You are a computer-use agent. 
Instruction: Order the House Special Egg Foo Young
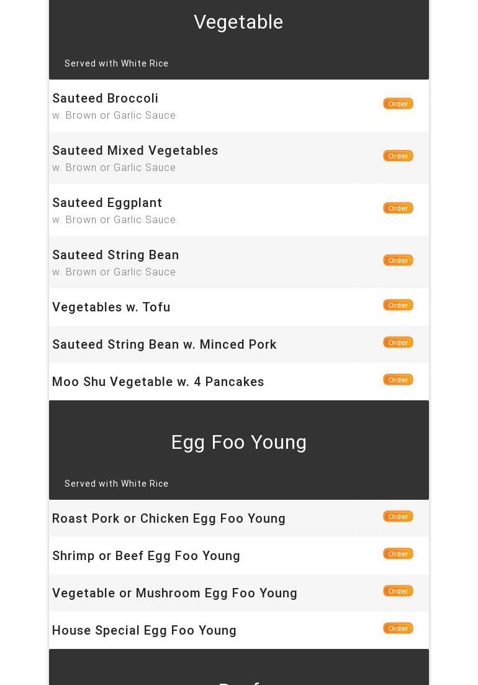coord(398,628)
